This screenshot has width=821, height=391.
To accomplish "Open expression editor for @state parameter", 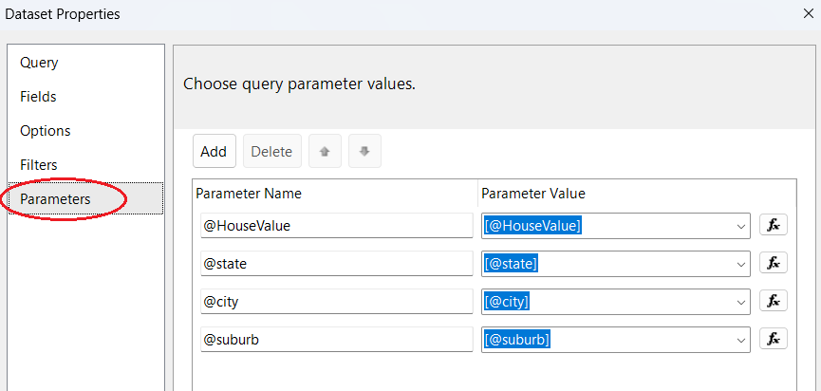I will [x=773, y=263].
